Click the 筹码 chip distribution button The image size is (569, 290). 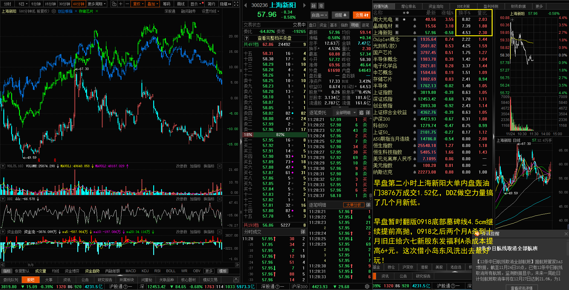pos(166,4)
